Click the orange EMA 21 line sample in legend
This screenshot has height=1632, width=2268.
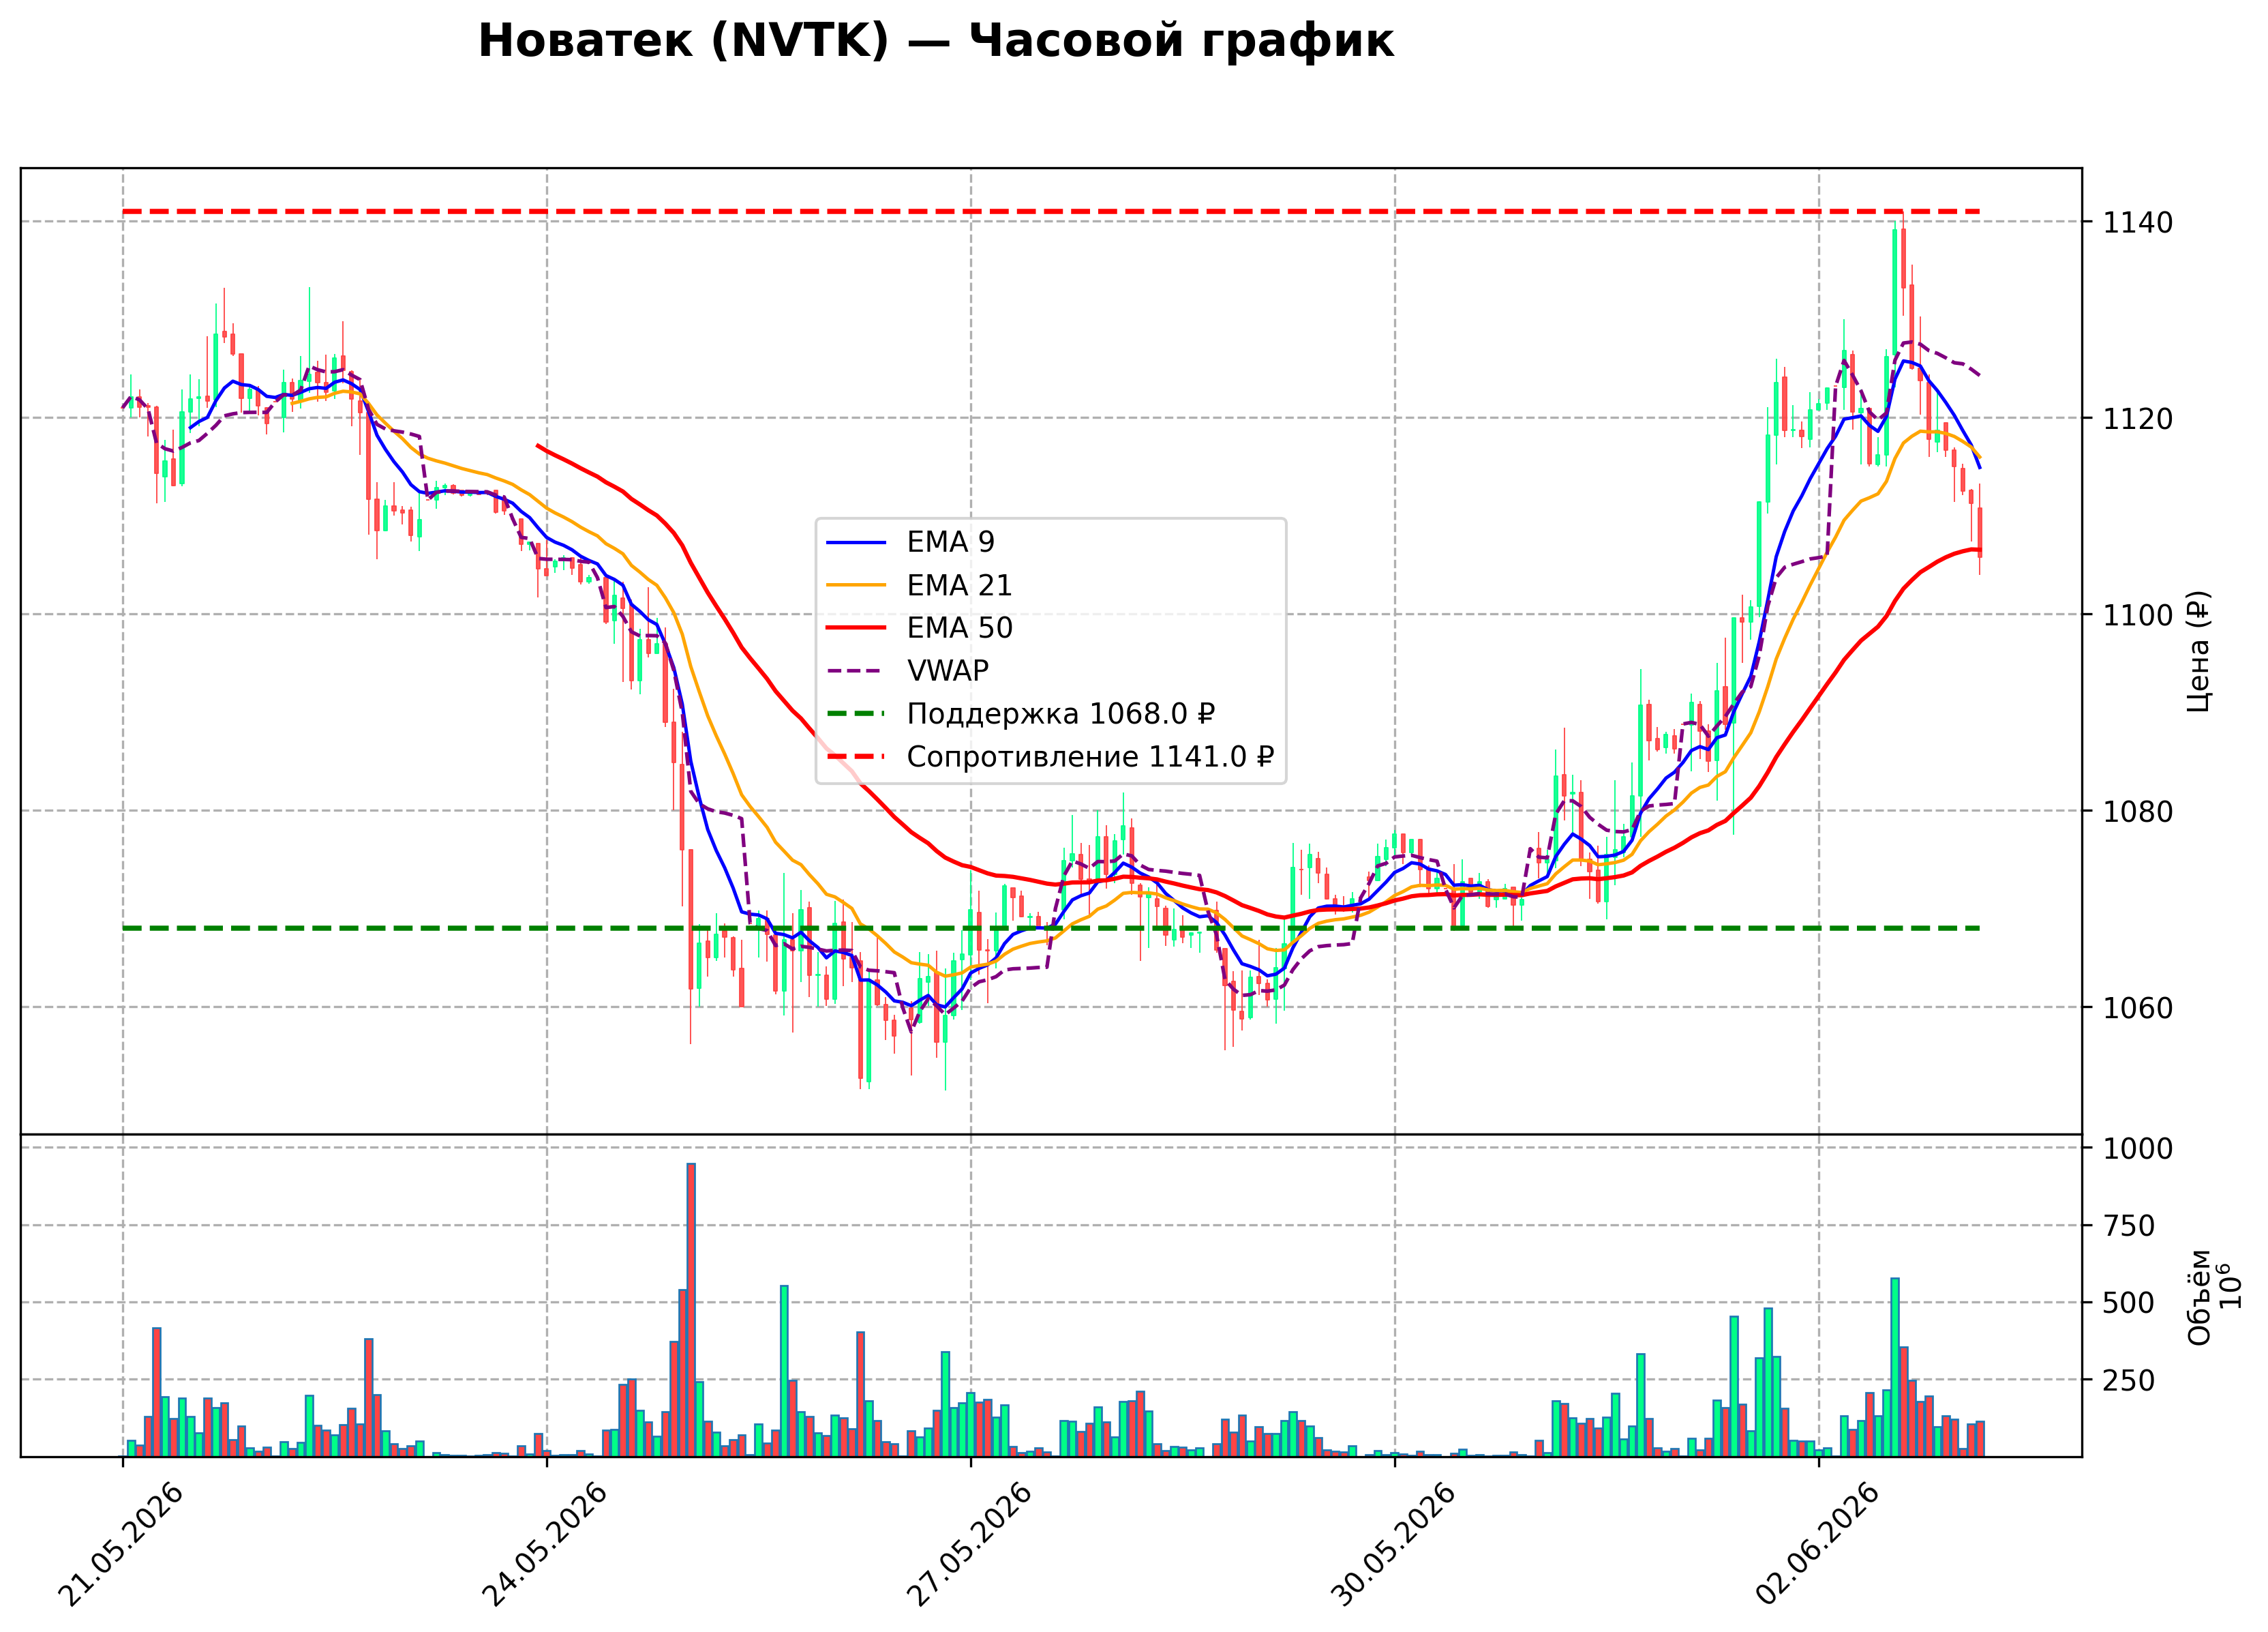pos(856,585)
